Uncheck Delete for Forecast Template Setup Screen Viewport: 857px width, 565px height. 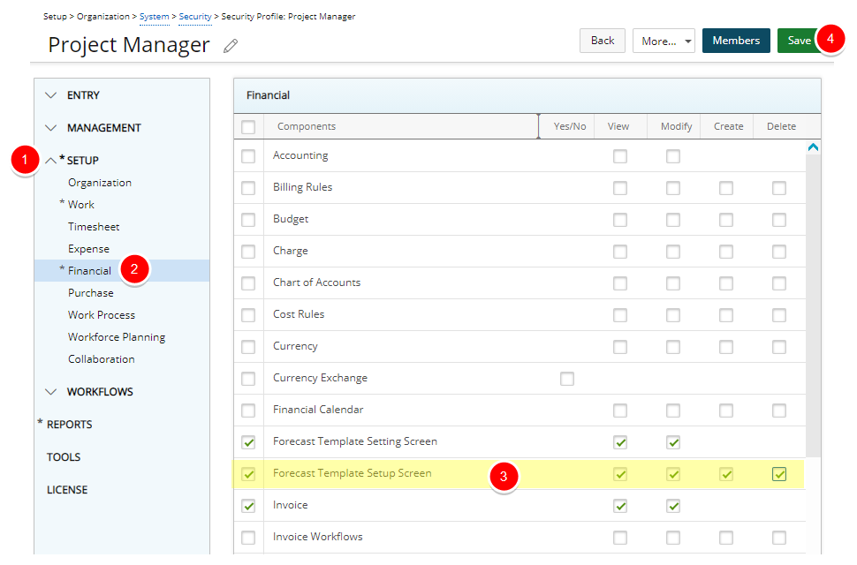click(779, 474)
